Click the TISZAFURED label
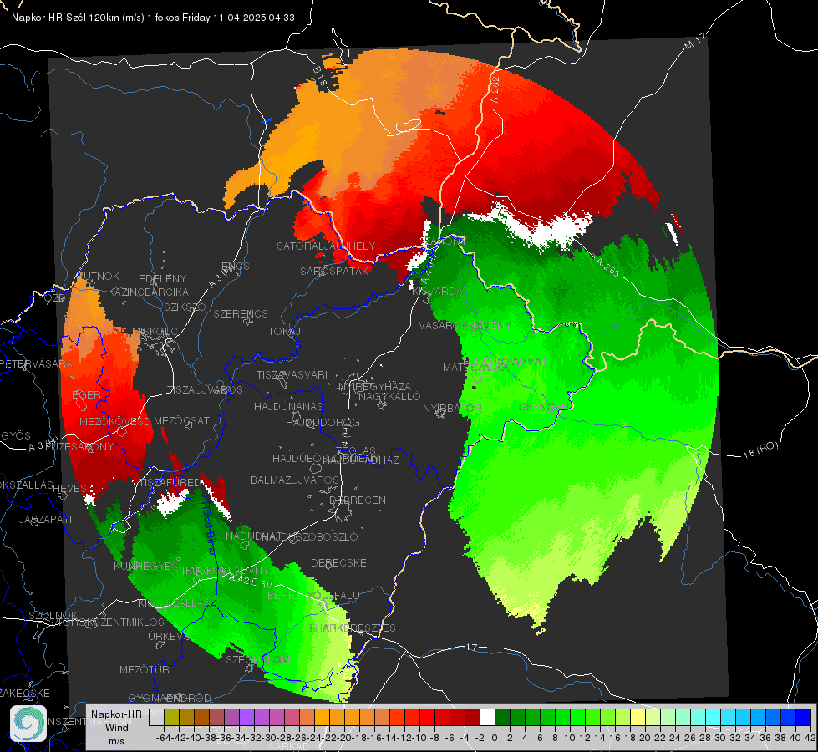Viewport: 818px width, 752px height. (170, 483)
